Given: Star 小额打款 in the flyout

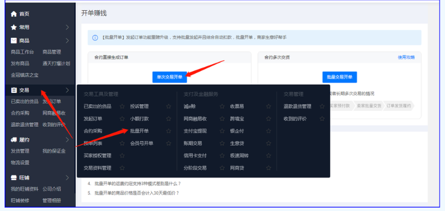Looking at the screenshot, I should point(168,119).
